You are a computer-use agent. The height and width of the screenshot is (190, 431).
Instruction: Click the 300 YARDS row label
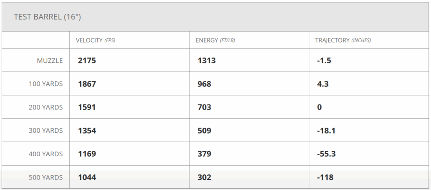pos(45,131)
